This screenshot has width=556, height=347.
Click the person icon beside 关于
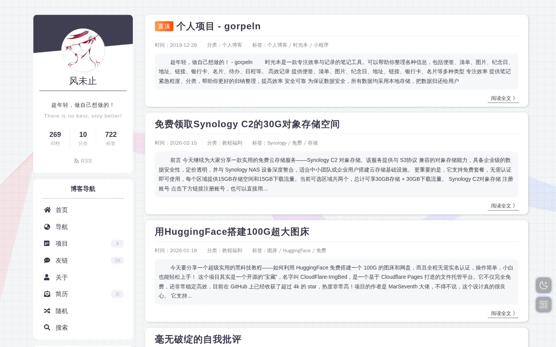coord(47,277)
